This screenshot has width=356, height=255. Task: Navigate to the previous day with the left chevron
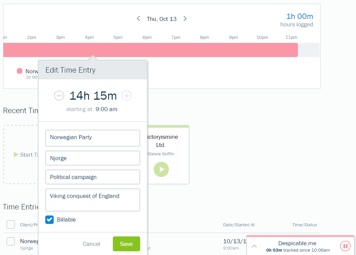(x=138, y=19)
